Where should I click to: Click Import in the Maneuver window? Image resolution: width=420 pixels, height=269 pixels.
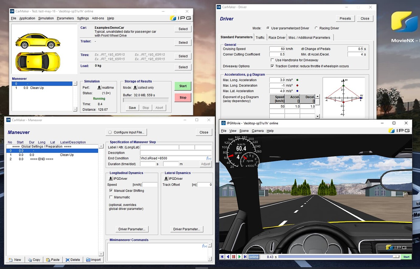(93, 260)
